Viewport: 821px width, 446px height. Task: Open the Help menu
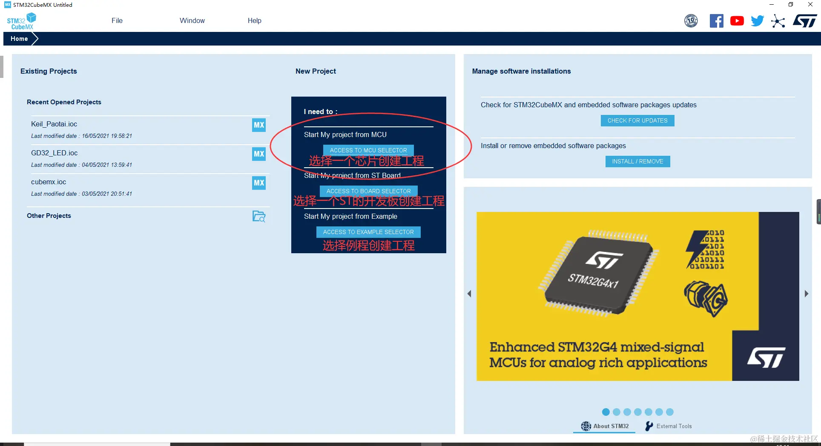255,20
